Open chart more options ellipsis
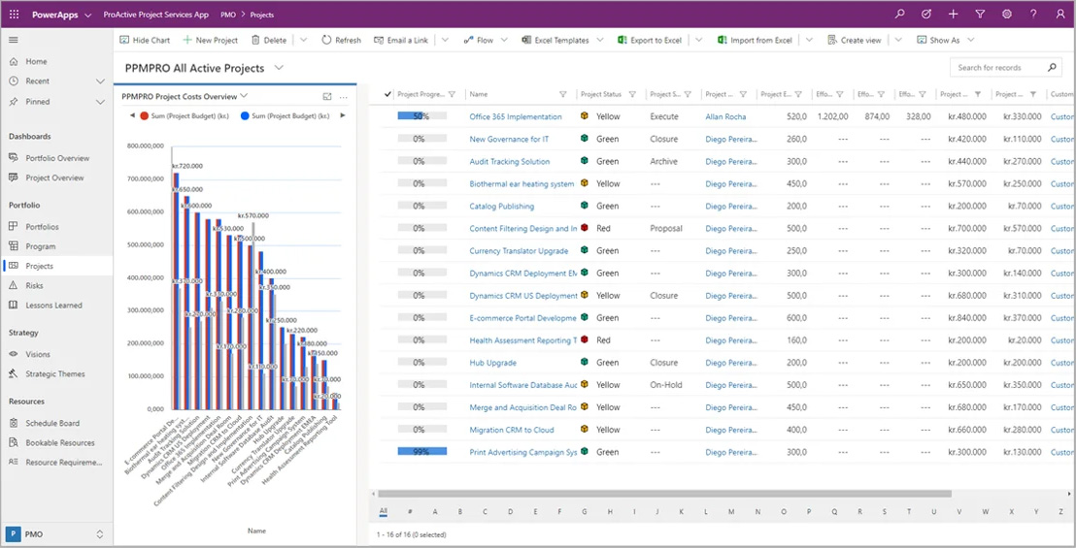This screenshot has width=1076, height=548. pyautogui.click(x=344, y=97)
